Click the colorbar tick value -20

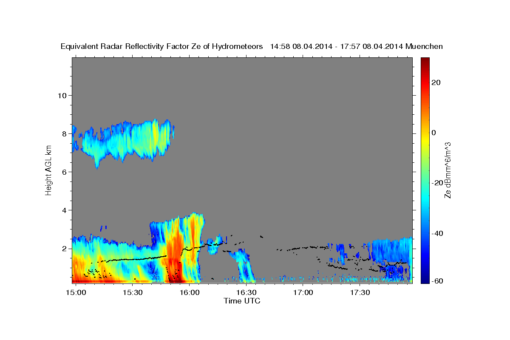pyautogui.click(x=437, y=183)
